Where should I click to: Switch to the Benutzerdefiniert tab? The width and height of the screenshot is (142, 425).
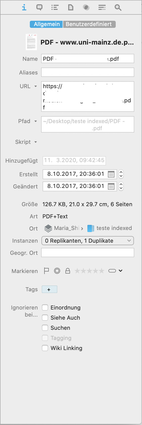(89, 24)
